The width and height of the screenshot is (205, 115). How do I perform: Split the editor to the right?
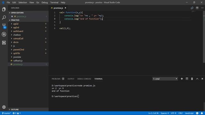[x=197, y=8]
